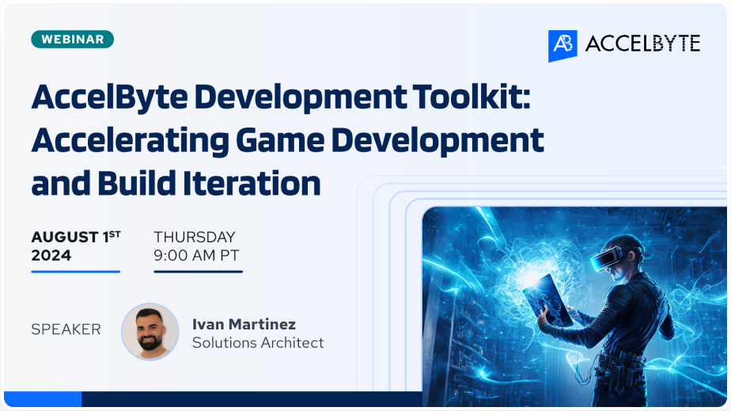This screenshot has width=731, height=411.
Task: Click the speaker's circular profile photo
Action: pyautogui.click(x=150, y=332)
